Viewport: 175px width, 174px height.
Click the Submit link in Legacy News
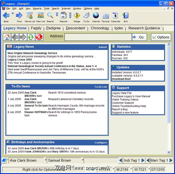point(103,47)
